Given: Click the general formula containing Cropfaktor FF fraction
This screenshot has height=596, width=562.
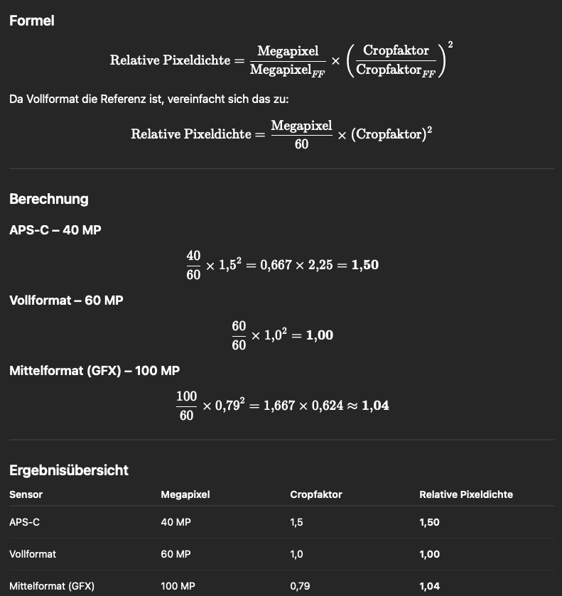Looking at the screenshot, I should coord(281,60).
